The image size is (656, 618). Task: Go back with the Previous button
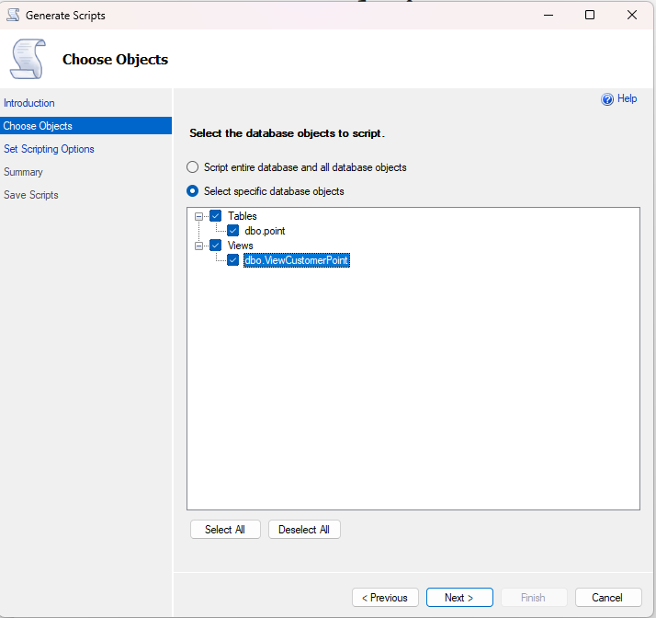pos(385,598)
